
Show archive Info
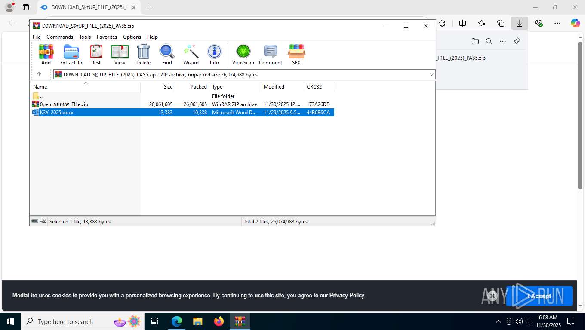[214, 55]
